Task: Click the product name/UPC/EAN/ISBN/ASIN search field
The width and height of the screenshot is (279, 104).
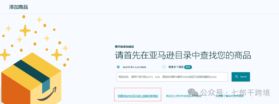Action: 172,77
